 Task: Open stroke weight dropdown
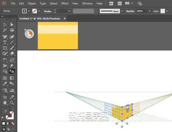click(x=69, y=11)
